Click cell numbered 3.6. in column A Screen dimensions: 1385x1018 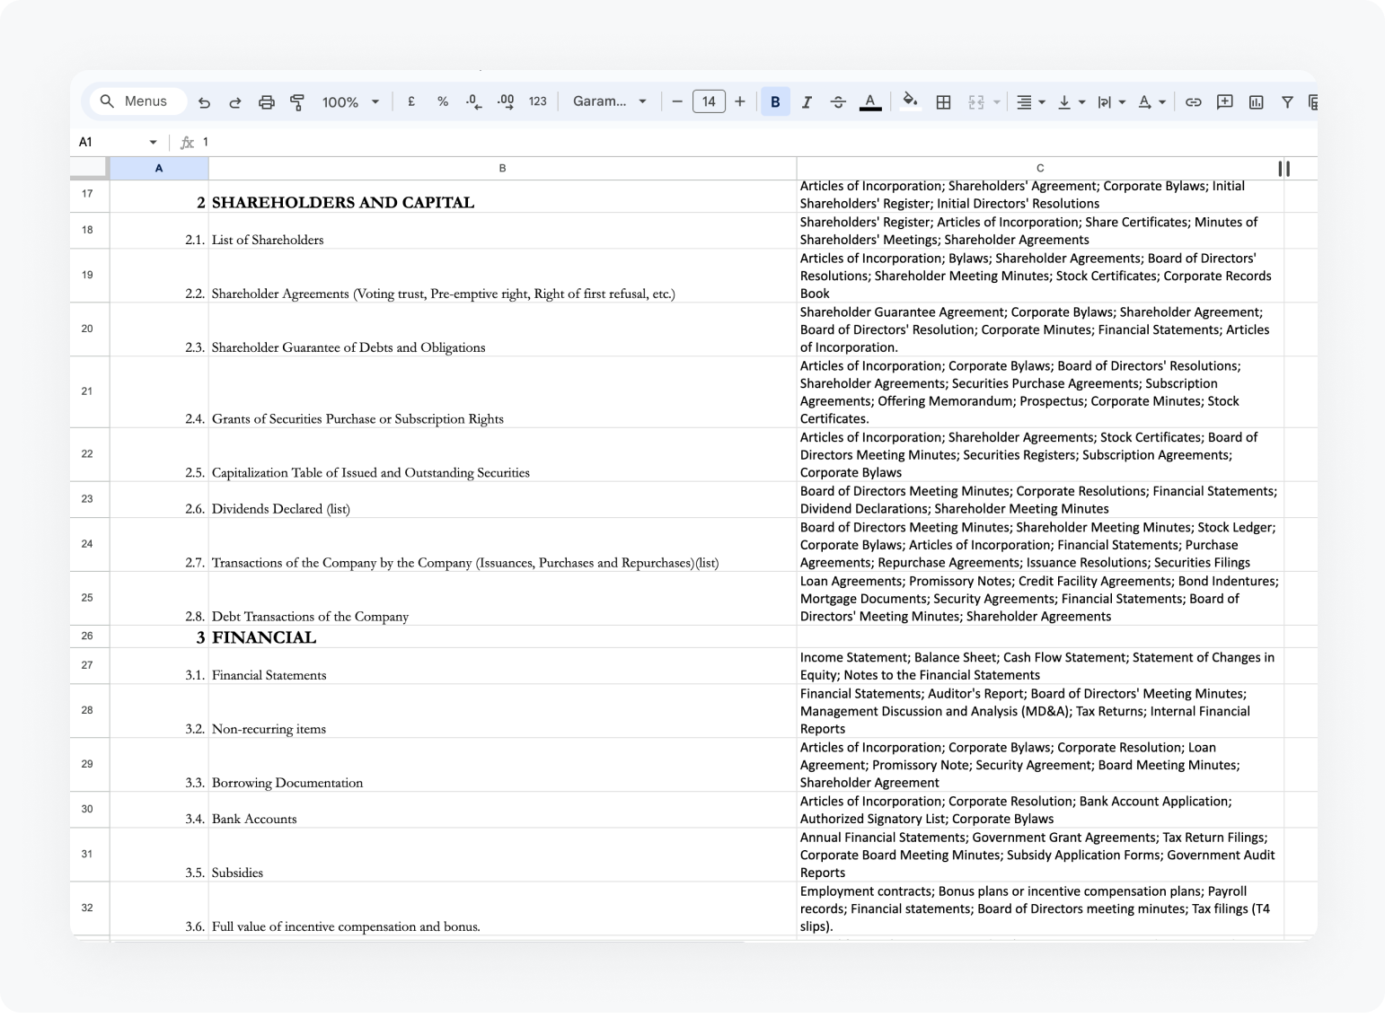[159, 908]
